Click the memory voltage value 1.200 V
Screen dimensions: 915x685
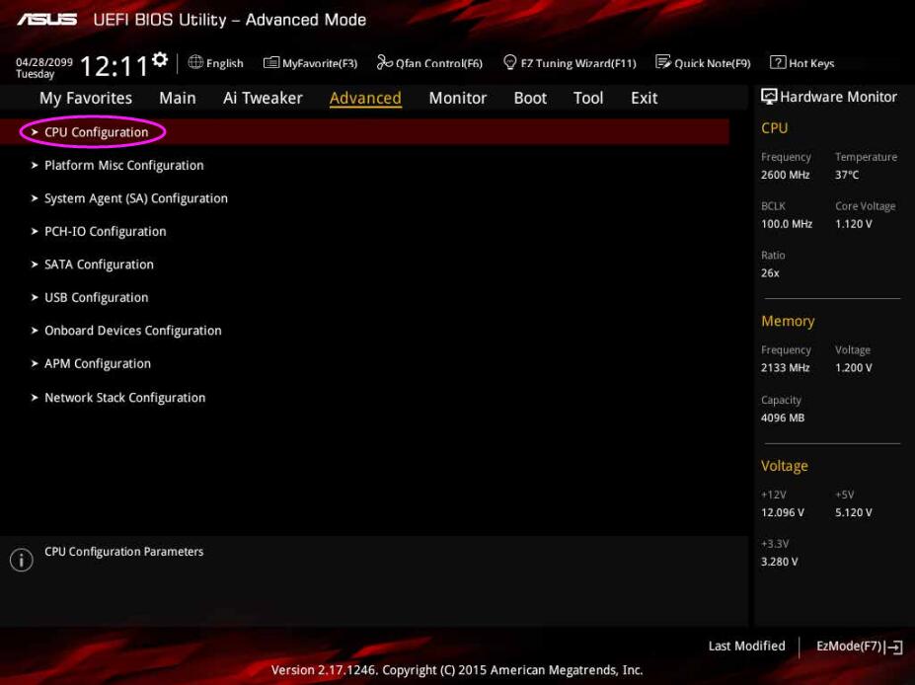[x=854, y=367]
